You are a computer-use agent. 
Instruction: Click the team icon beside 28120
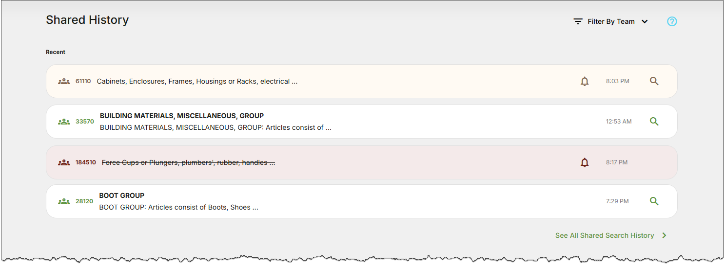pos(64,201)
